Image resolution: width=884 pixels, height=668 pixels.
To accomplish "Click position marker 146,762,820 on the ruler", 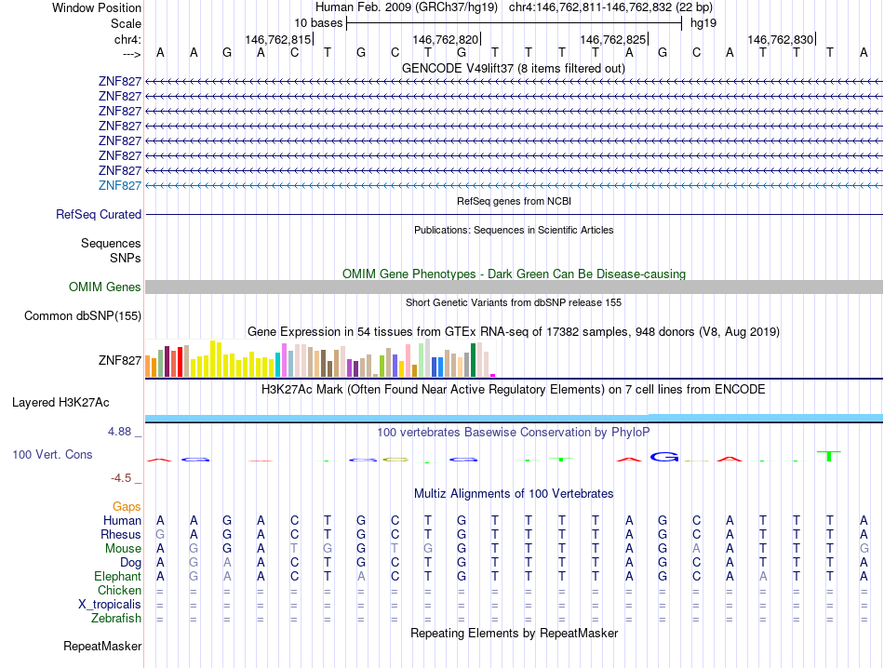I will 446,39.
